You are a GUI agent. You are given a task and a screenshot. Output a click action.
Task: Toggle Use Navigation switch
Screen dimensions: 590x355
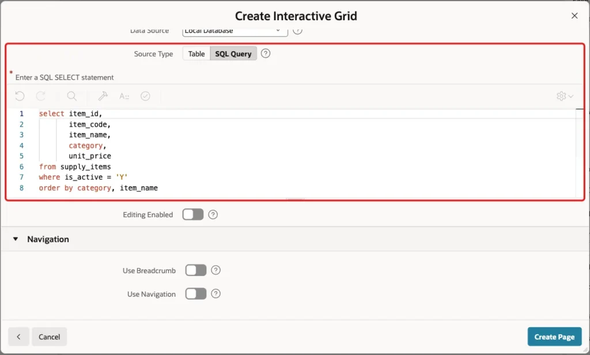[196, 294]
